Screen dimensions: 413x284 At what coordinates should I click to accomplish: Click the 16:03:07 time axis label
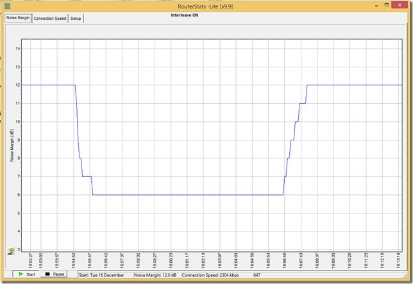pos(220,261)
